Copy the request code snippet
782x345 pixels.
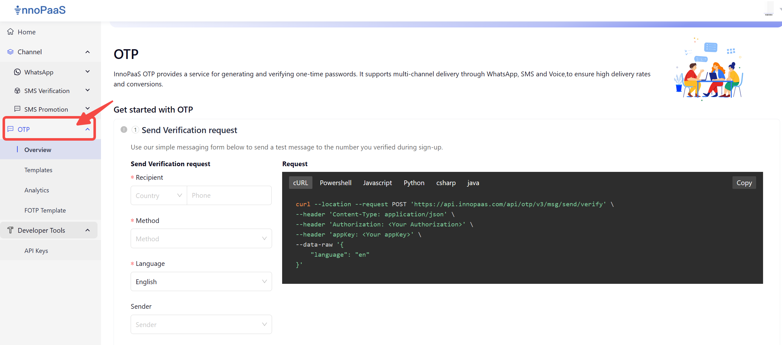click(744, 183)
